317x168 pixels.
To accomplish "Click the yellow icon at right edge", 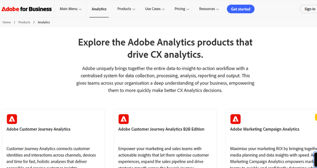I will [x=316, y=117].
